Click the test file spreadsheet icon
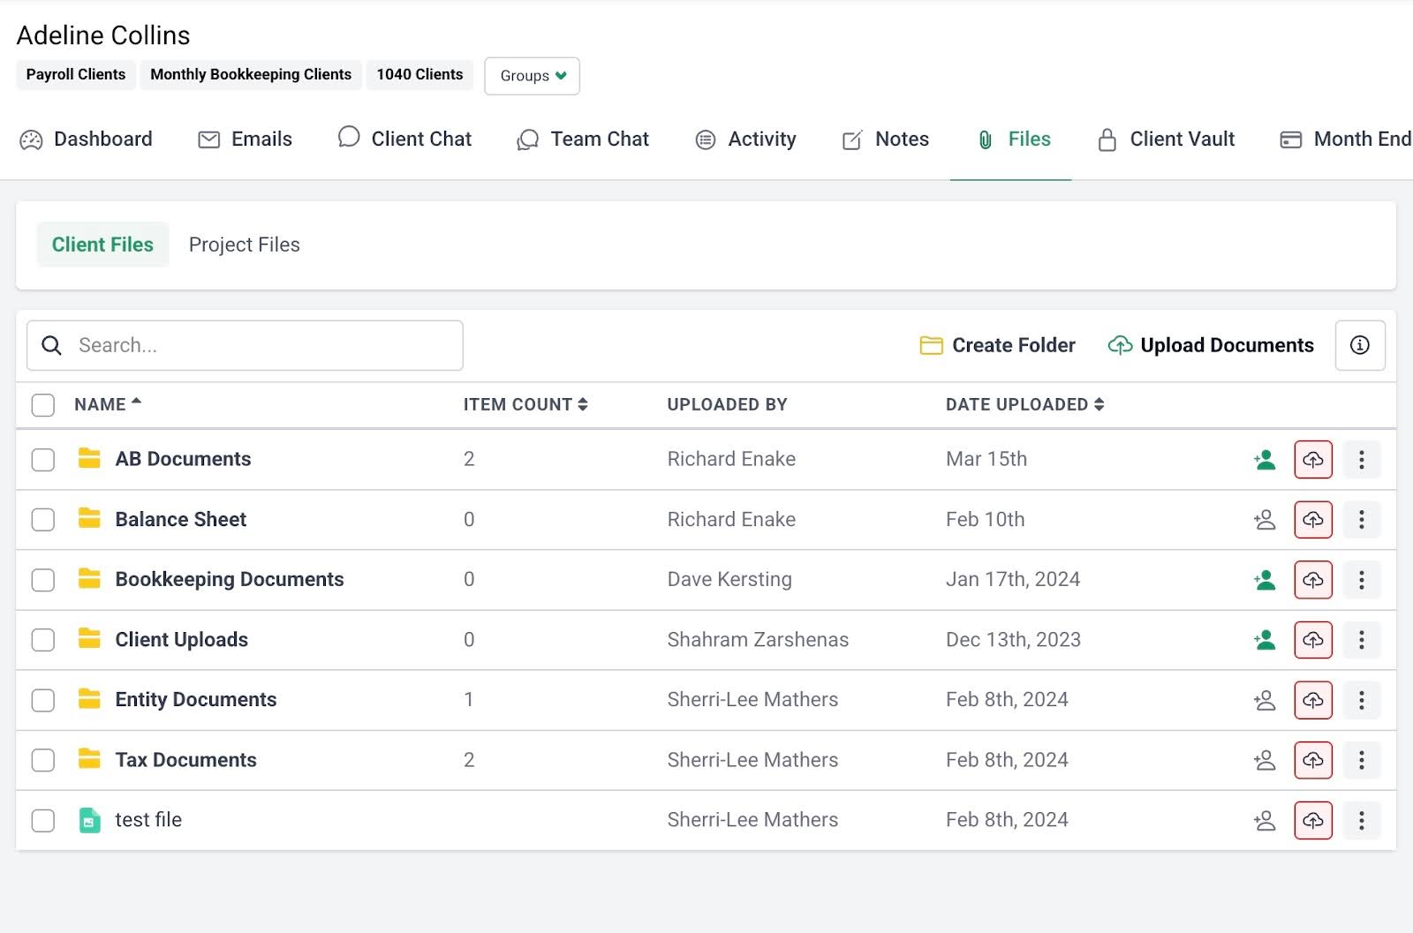This screenshot has height=933, width=1413. coord(90,819)
